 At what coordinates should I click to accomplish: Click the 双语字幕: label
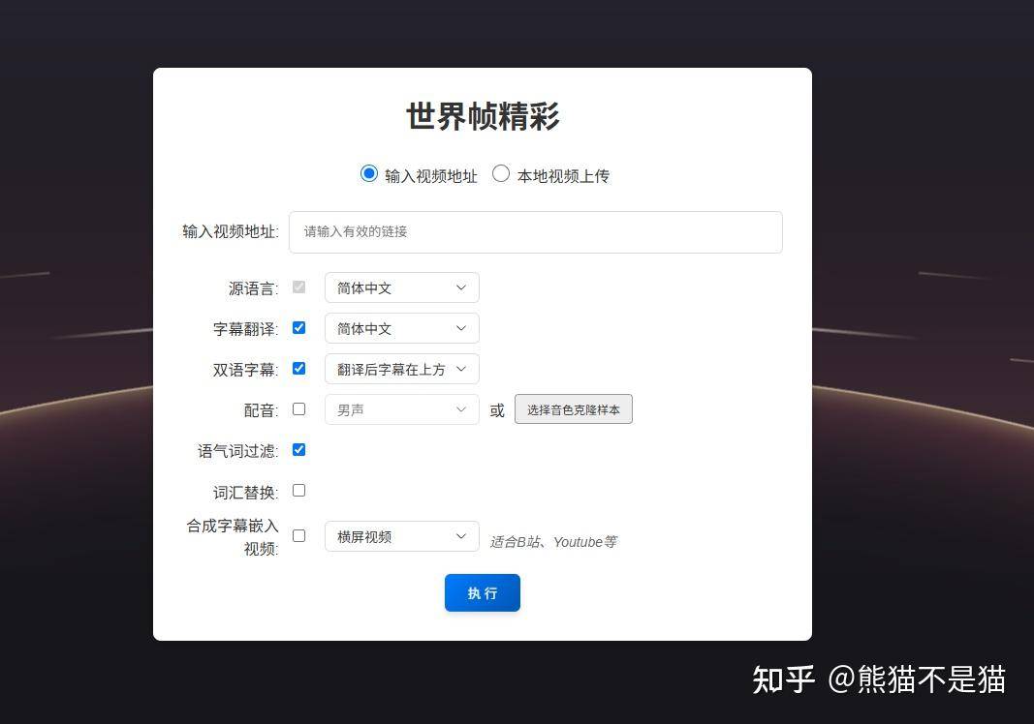pos(245,370)
